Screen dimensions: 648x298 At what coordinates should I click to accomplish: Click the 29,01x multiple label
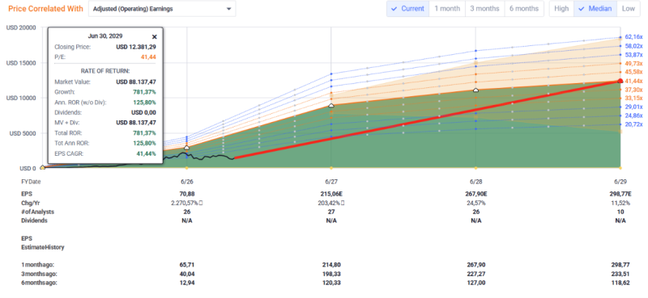point(633,107)
